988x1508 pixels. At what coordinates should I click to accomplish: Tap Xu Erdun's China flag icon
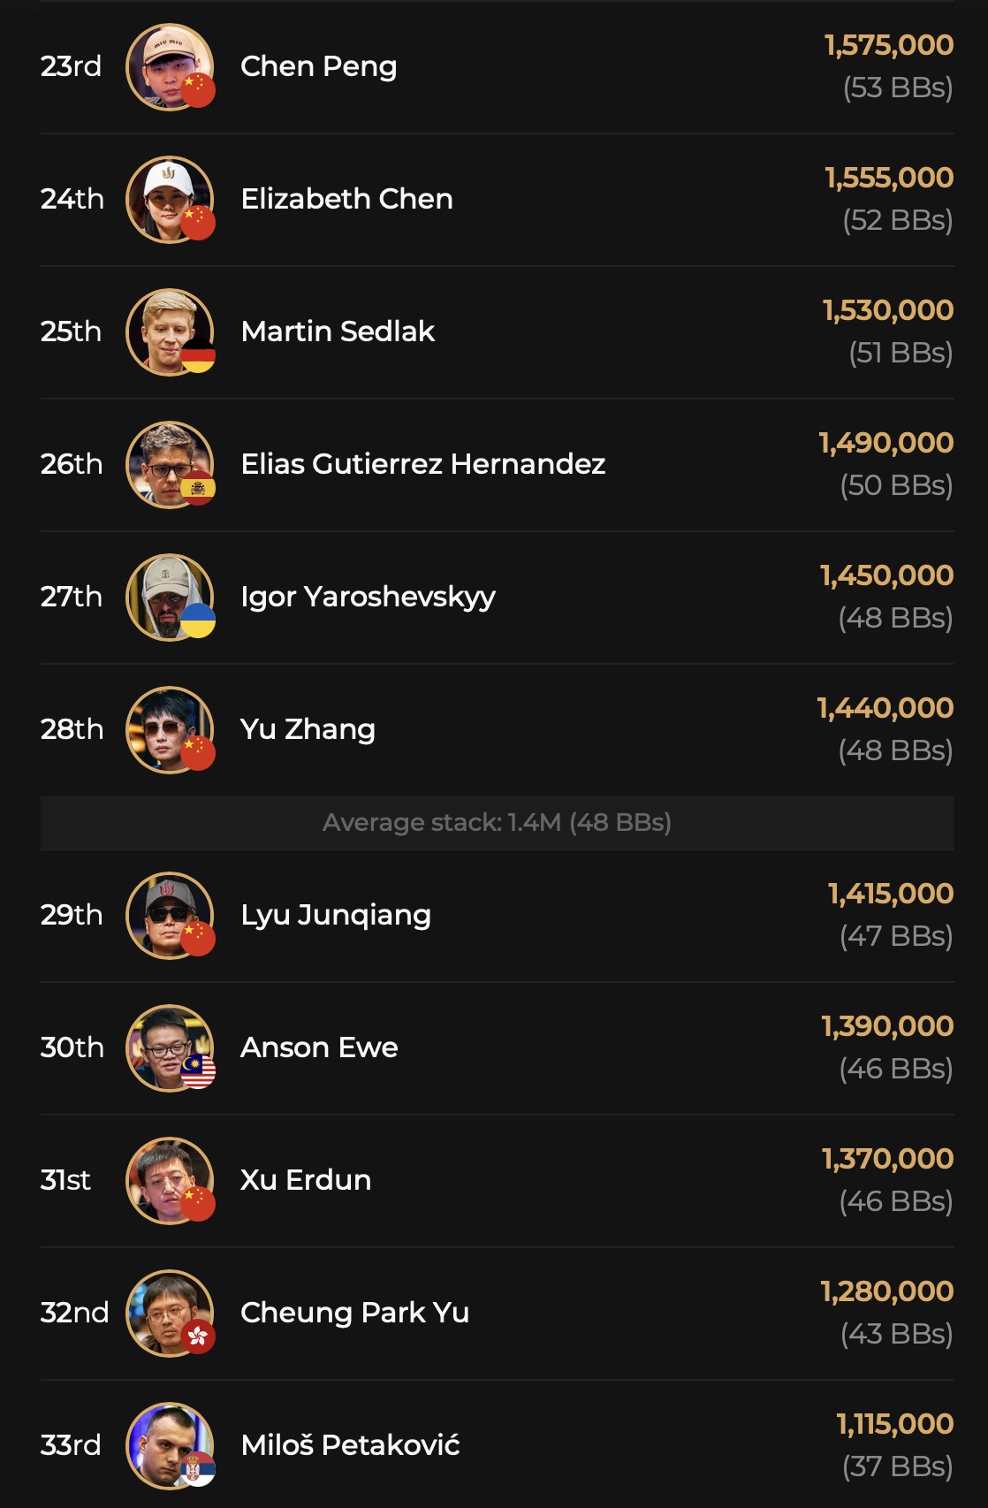[x=198, y=1205]
